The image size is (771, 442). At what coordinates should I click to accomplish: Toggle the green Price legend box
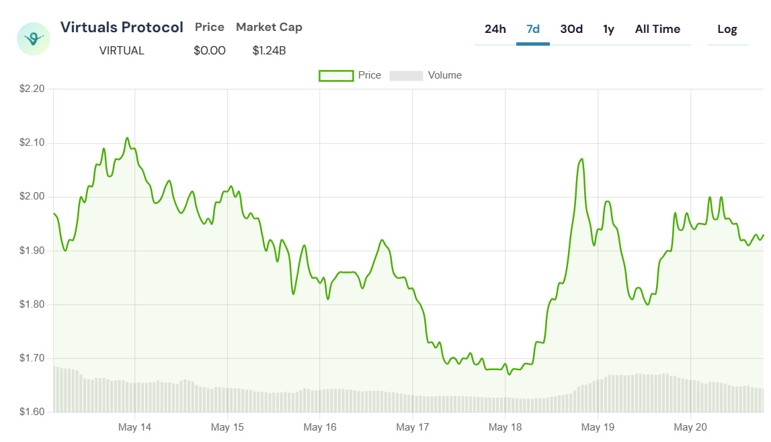[x=336, y=75]
